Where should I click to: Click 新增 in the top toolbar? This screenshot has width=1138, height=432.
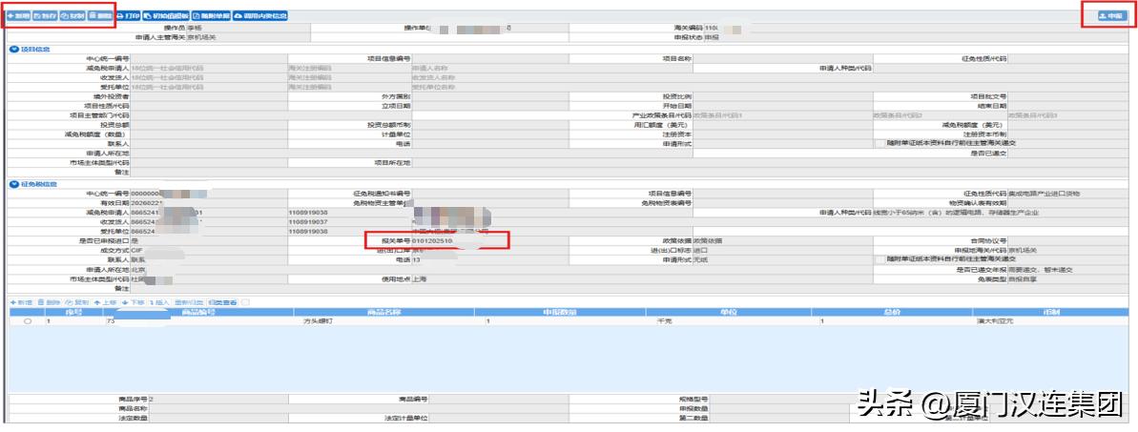pos(18,15)
